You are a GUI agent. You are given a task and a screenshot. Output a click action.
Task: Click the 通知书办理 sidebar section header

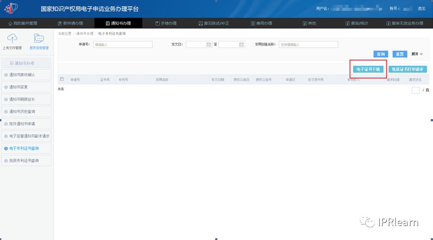[26, 63]
